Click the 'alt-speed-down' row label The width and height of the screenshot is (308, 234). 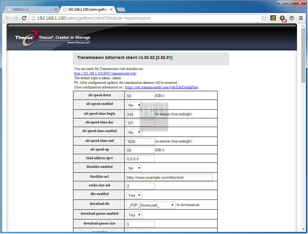(99, 95)
